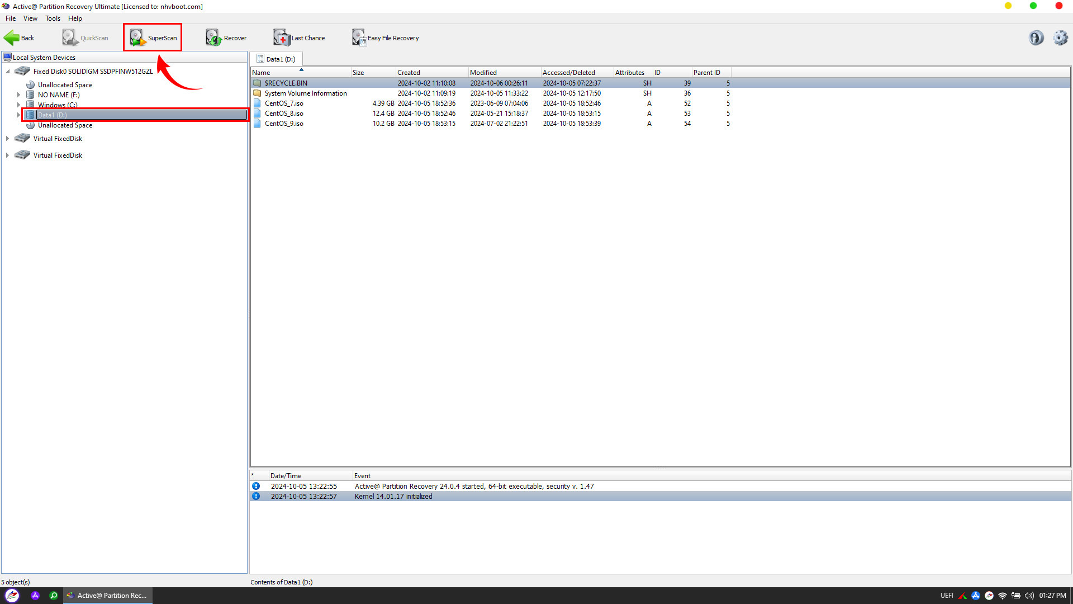
Task: Open the Tools menu
Action: click(x=53, y=18)
